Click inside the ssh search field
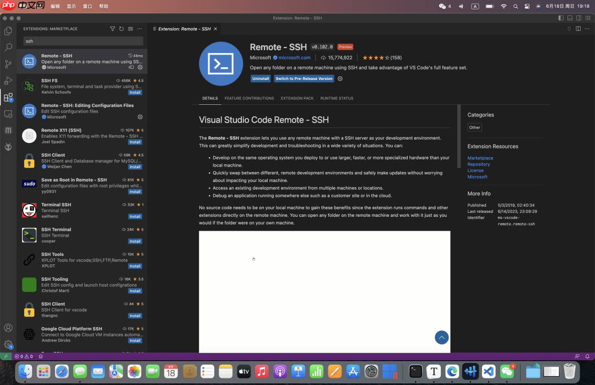The image size is (595, 385). click(83, 41)
